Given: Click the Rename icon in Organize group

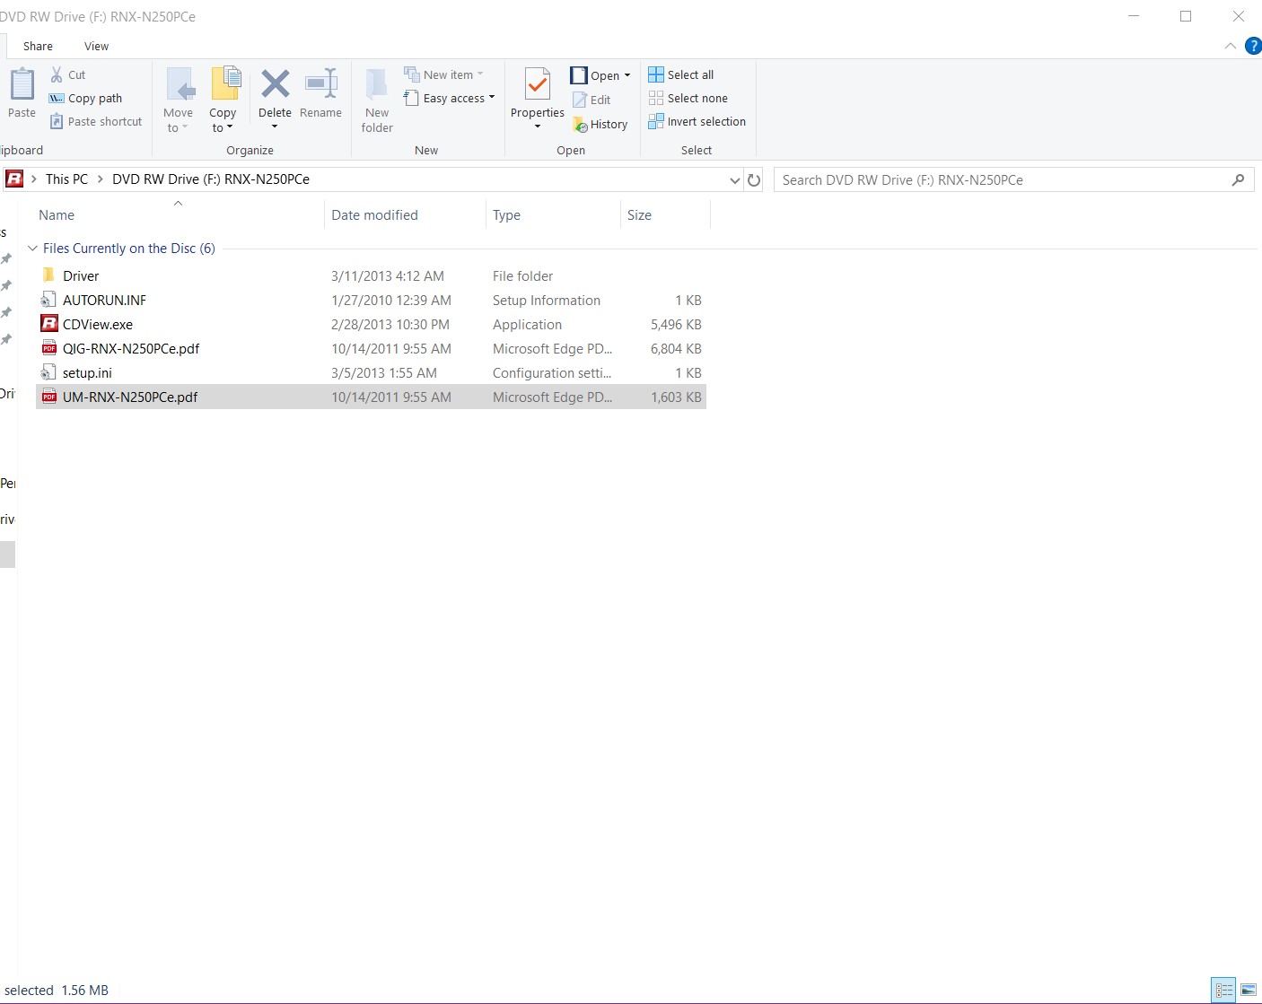Looking at the screenshot, I should (x=320, y=85).
